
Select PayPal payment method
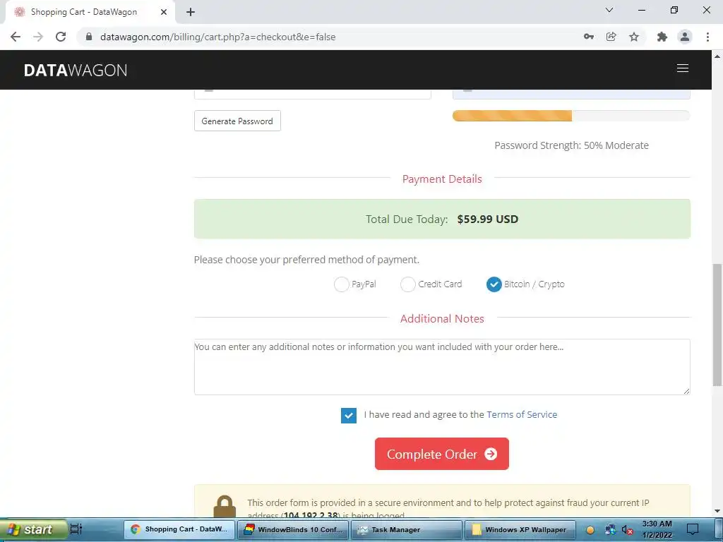point(341,284)
